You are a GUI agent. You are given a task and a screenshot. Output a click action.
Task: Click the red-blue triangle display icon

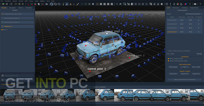74,4
